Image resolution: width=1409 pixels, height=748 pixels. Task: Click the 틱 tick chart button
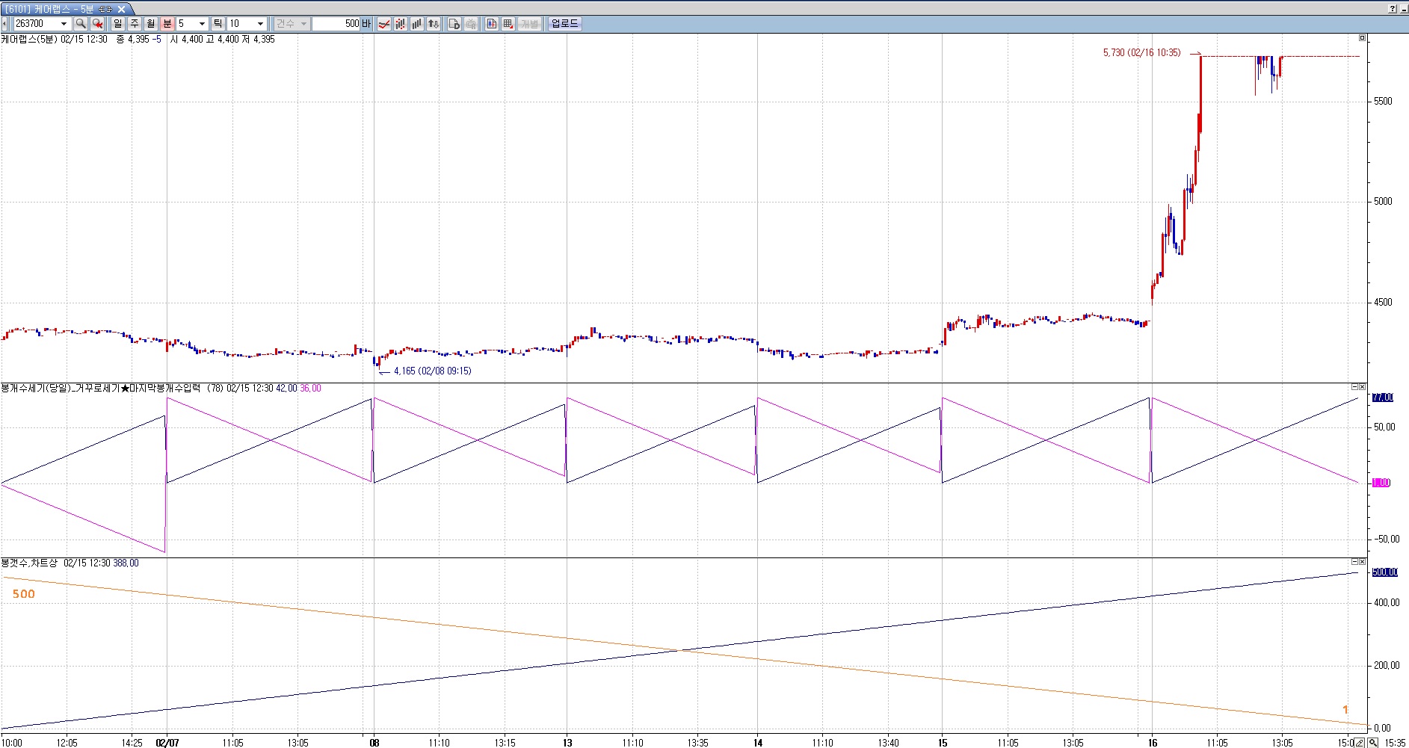(218, 24)
